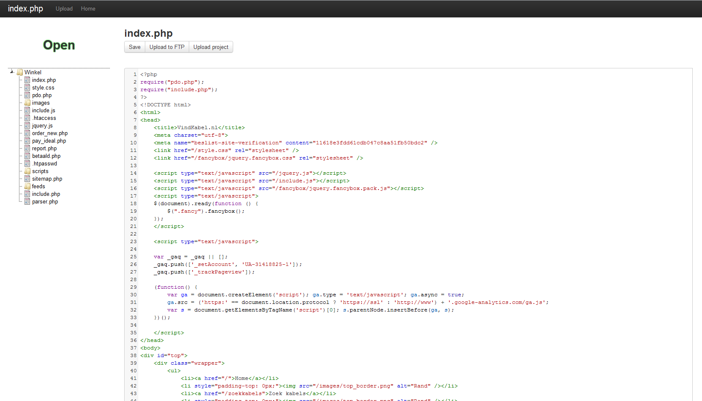Screen dimensions: 702x401
Task: Go to Home in the navbar
Action: tap(88, 8)
